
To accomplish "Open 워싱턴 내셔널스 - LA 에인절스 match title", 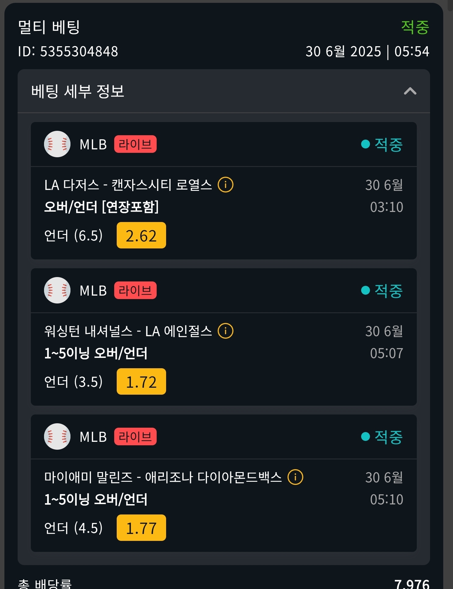I will pyautogui.click(x=128, y=331).
